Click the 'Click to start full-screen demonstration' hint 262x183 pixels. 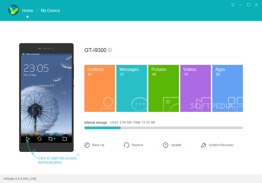pos(57,160)
